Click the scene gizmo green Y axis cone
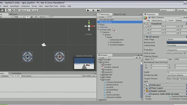The image size is (187, 105). tap(89, 23)
